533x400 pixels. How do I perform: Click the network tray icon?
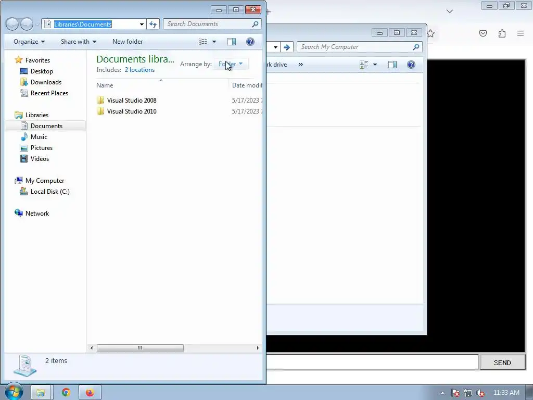tap(468, 393)
